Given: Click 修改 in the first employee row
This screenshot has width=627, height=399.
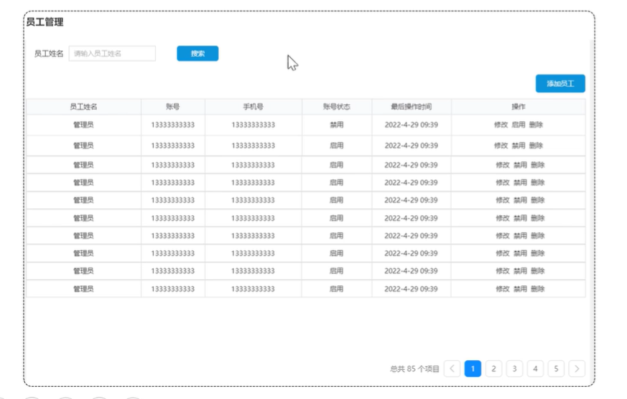Looking at the screenshot, I should [x=501, y=125].
